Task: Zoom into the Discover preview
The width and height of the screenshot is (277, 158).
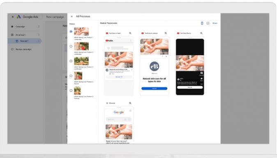Action: coord(130,103)
